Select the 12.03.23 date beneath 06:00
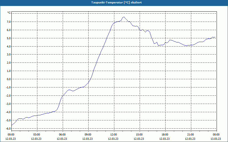The width and height of the screenshot is (228, 142). point(62,139)
